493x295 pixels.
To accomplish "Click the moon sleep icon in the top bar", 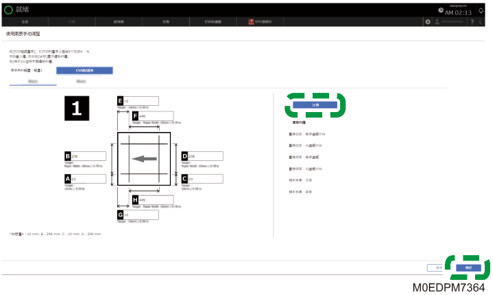I will pyautogui.click(x=481, y=22).
